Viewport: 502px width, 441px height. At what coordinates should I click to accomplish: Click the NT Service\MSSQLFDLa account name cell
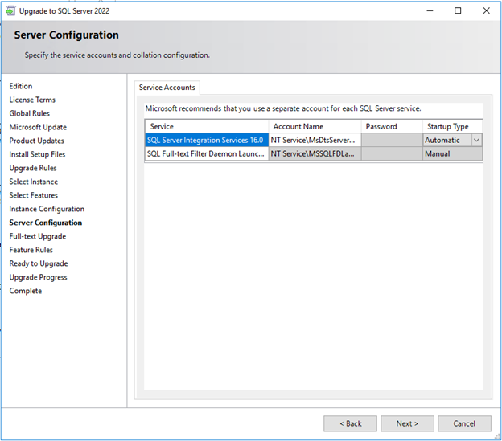pyautogui.click(x=315, y=153)
